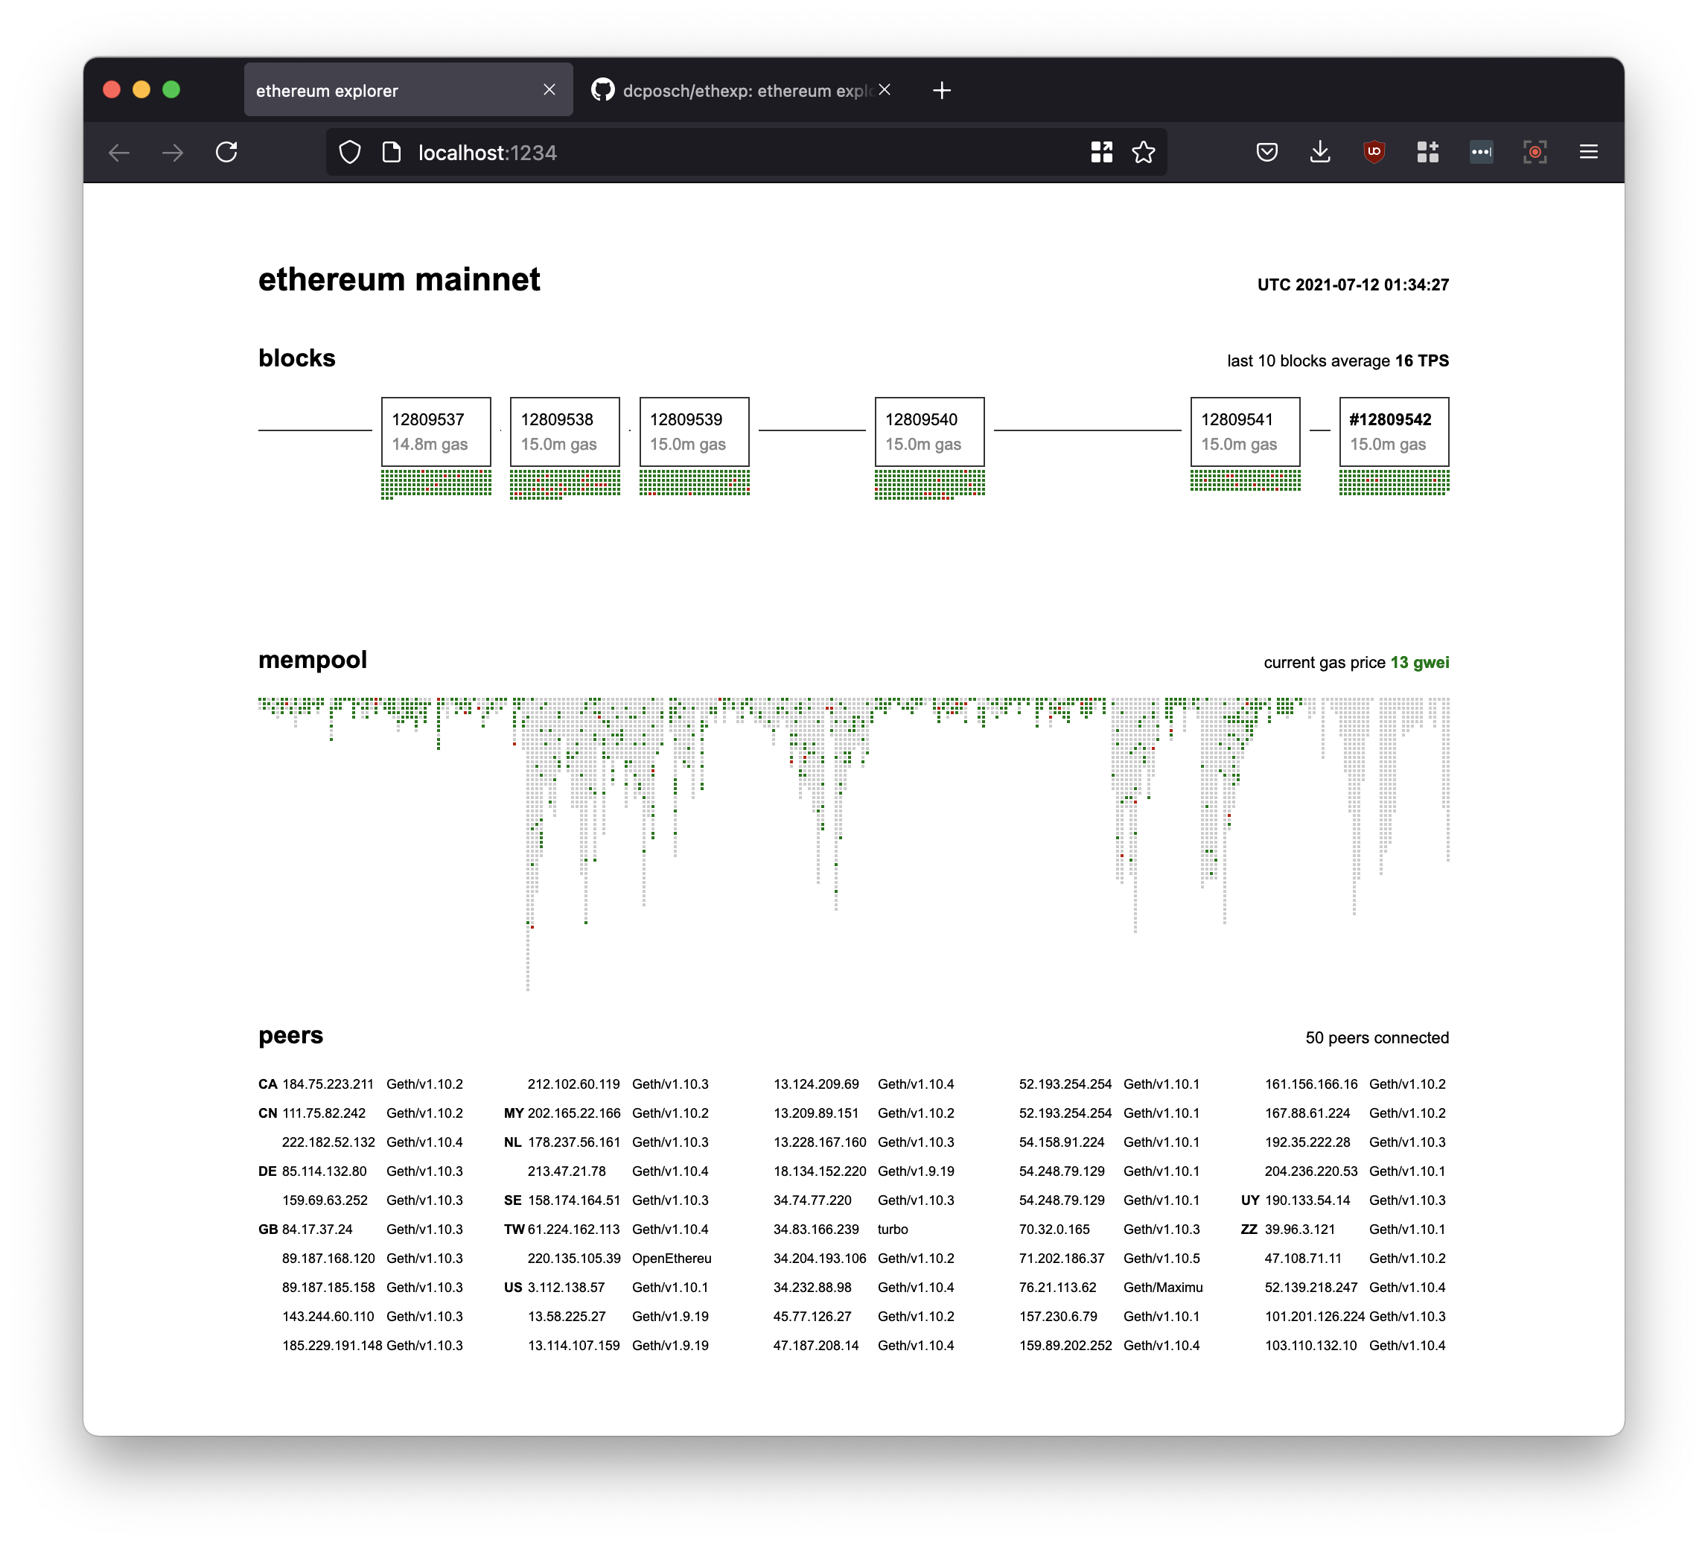Click the highlighted block #12809542
The width and height of the screenshot is (1708, 1546).
[1394, 431]
